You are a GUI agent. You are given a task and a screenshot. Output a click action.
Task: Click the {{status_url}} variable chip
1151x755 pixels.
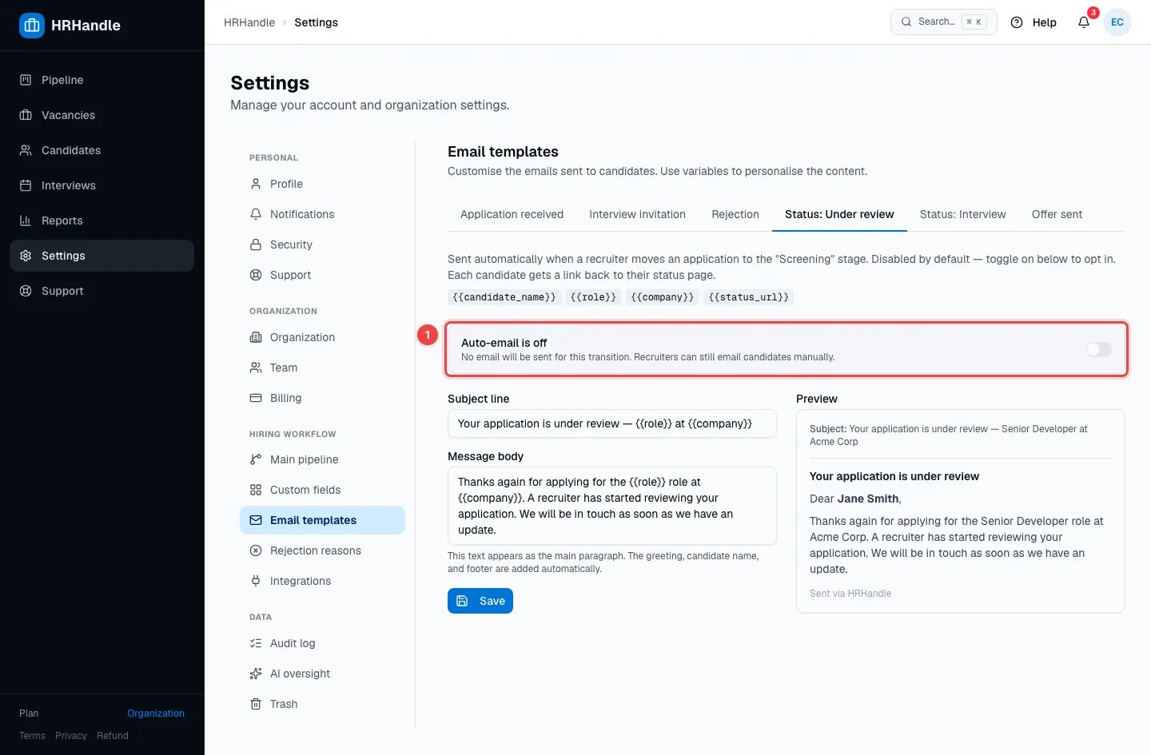[749, 297]
